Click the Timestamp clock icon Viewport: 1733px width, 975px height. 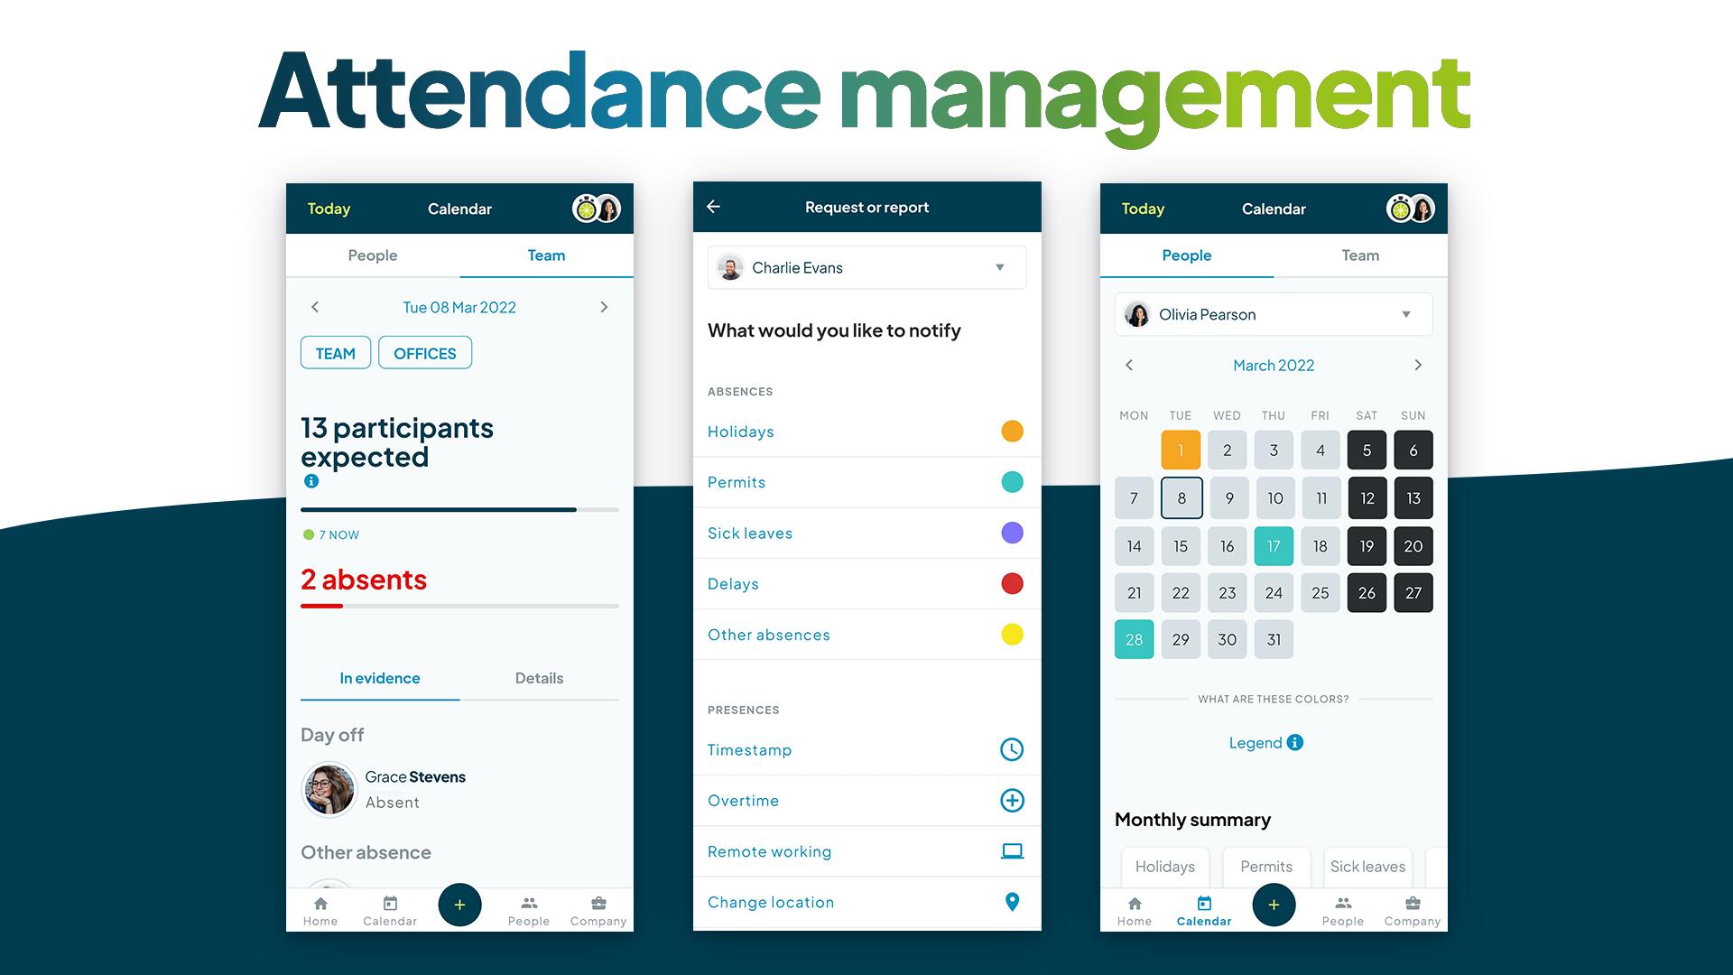1012,750
